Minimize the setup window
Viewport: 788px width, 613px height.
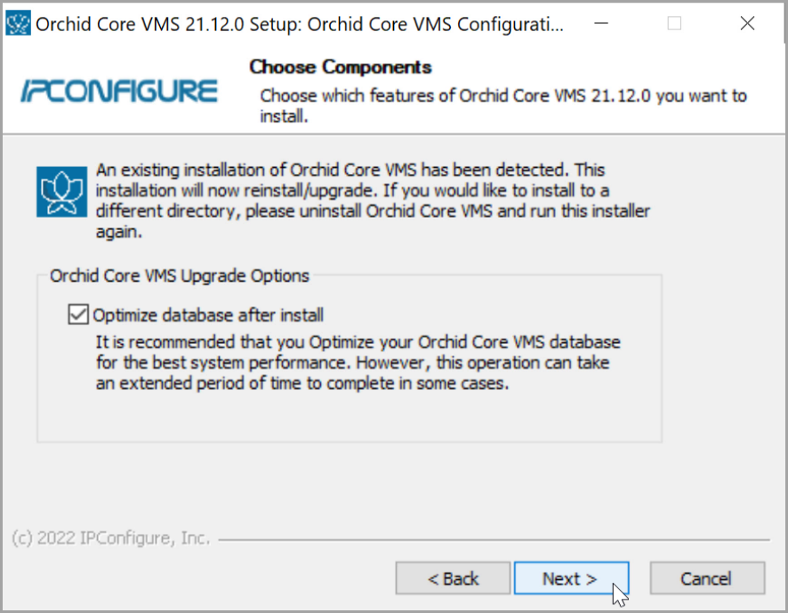click(602, 24)
